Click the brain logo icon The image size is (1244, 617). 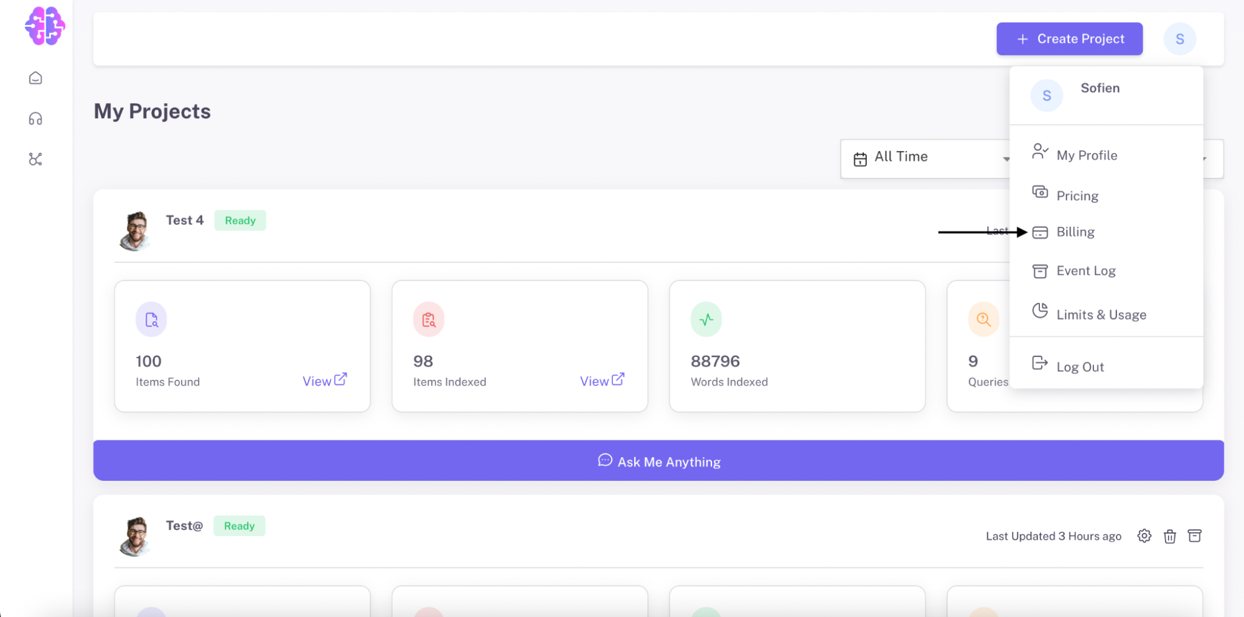point(45,26)
